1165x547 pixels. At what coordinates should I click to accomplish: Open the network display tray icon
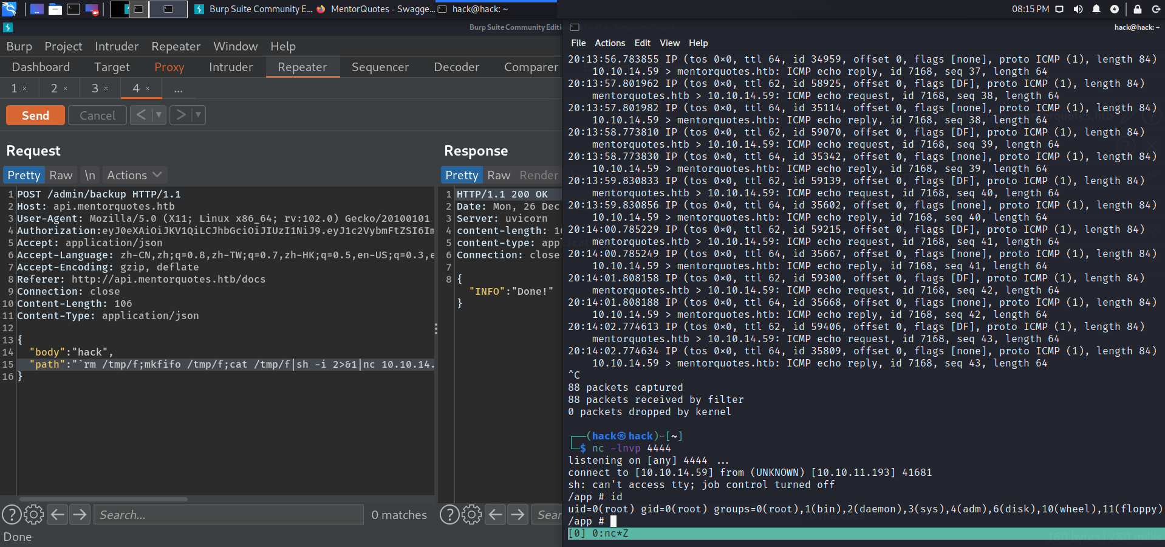[1059, 9]
